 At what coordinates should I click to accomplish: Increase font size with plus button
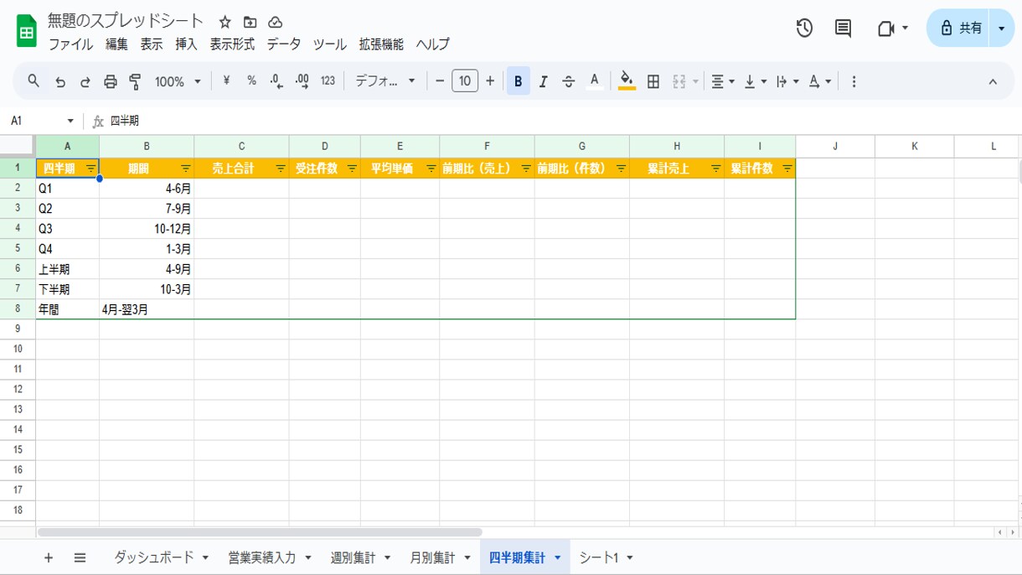coord(490,81)
